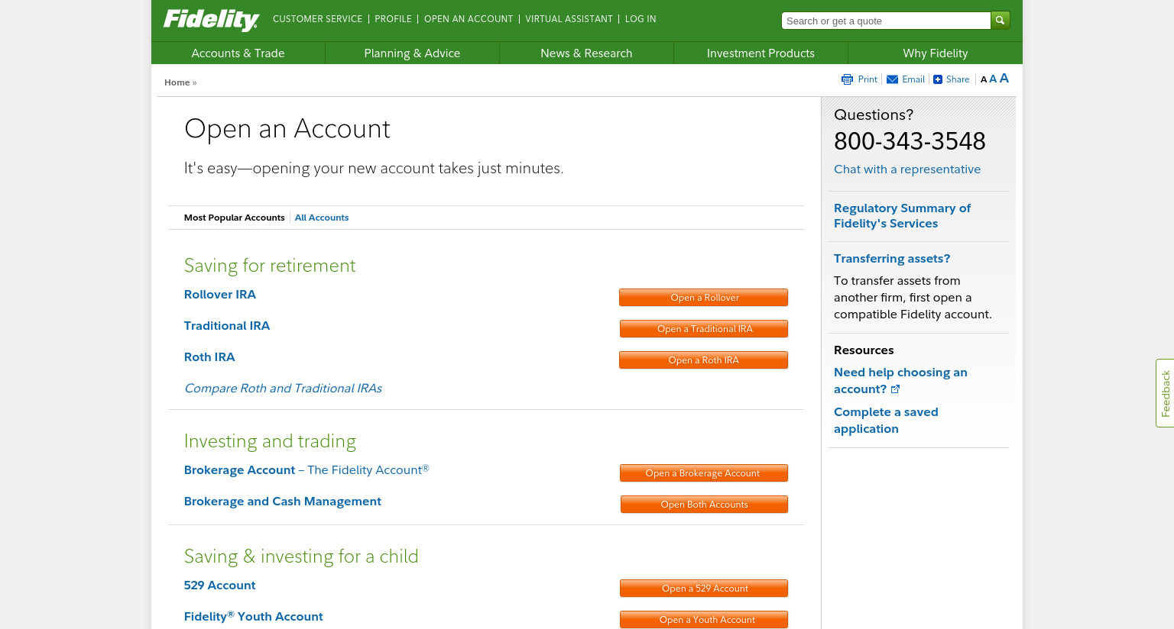Click the Open an Account page title
This screenshot has width=1174, height=629.
[287, 129]
